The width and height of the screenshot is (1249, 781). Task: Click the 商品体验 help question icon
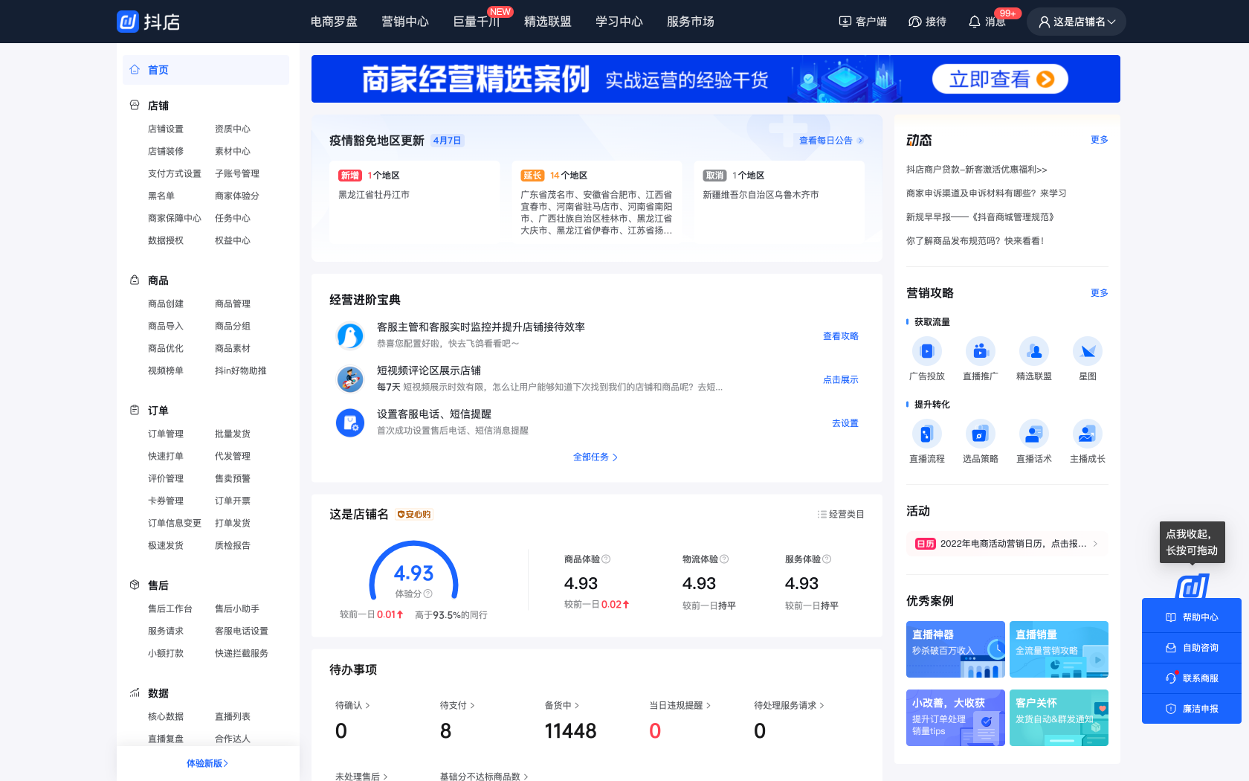click(x=606, y=559)
